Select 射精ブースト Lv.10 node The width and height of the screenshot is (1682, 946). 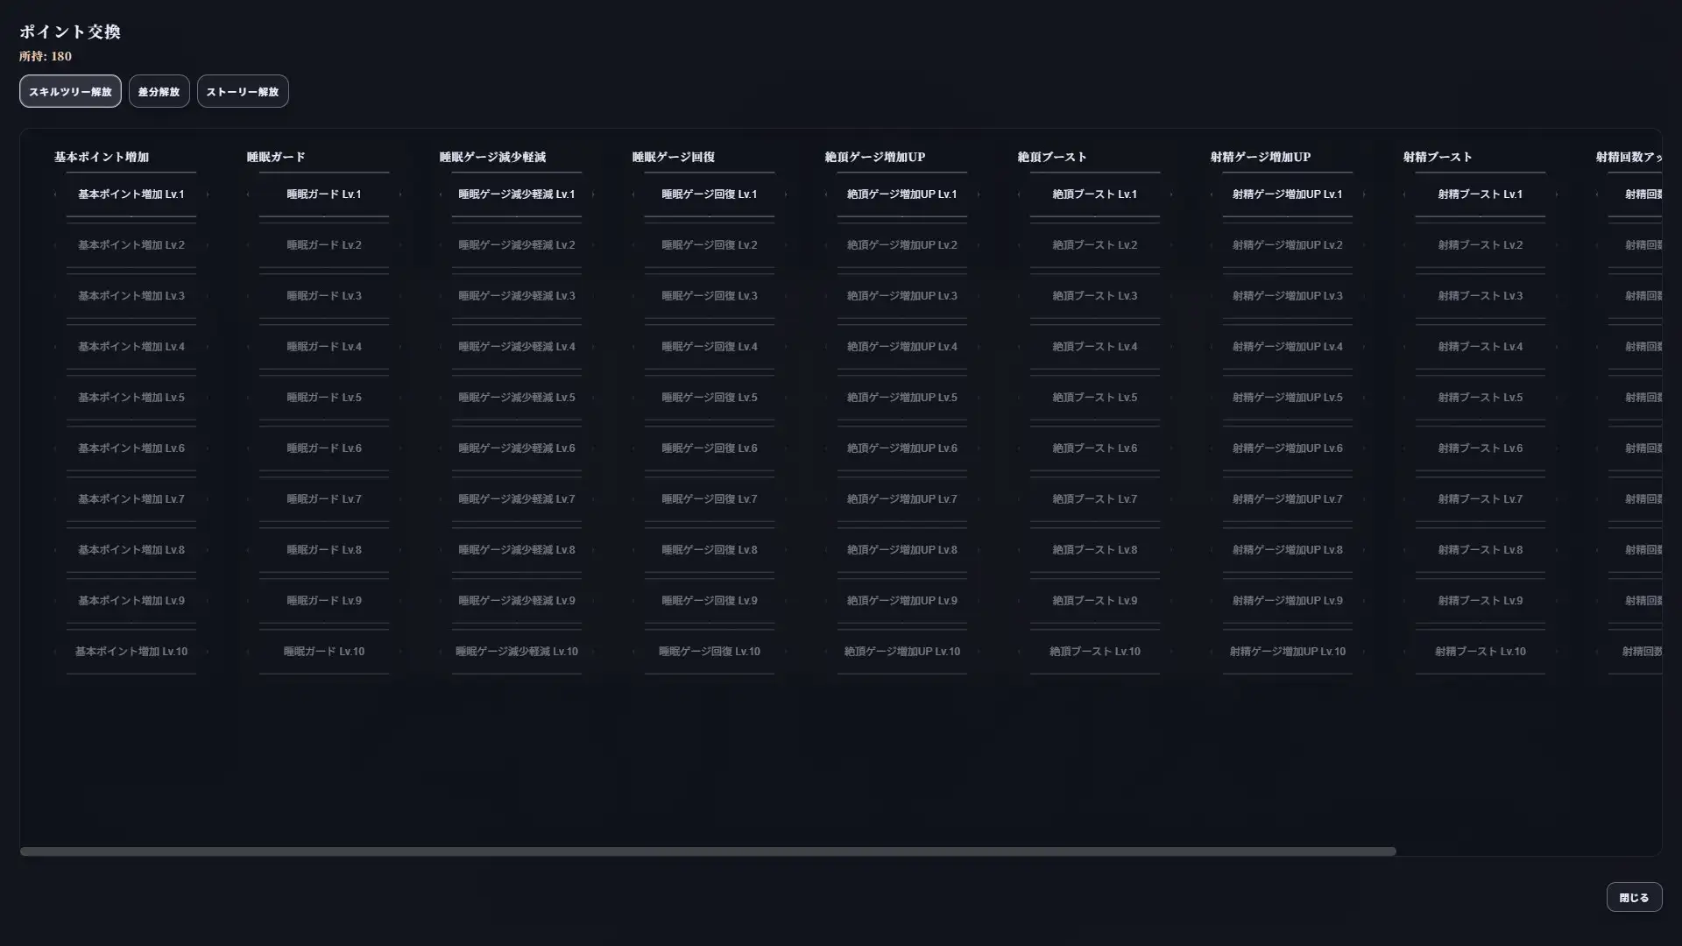point(1481,652)
